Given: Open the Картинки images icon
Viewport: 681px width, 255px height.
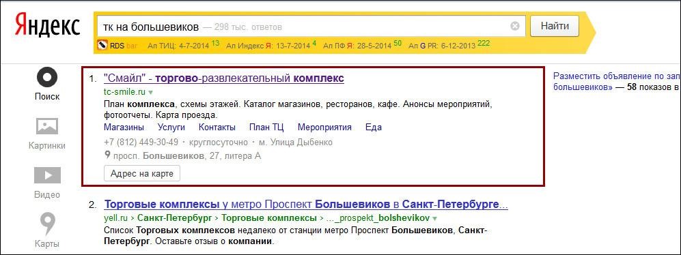Looking at the screenshot, I should click(47, 126).
